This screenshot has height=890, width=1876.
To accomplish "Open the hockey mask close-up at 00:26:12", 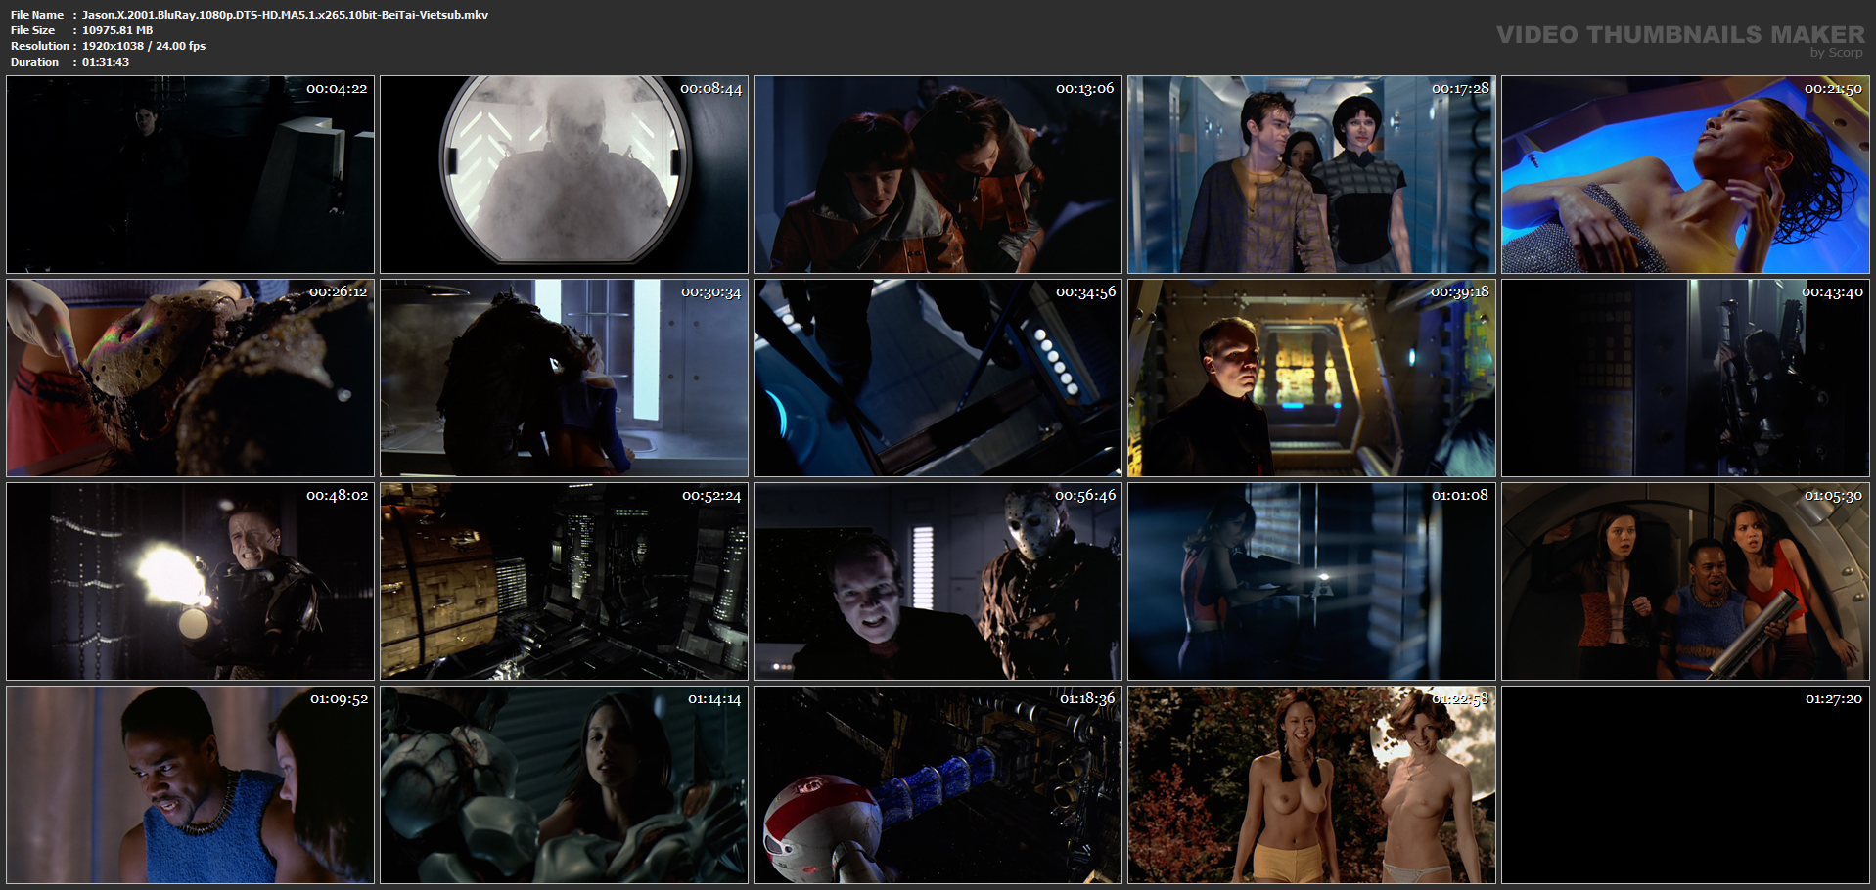I will pos(190,378).
